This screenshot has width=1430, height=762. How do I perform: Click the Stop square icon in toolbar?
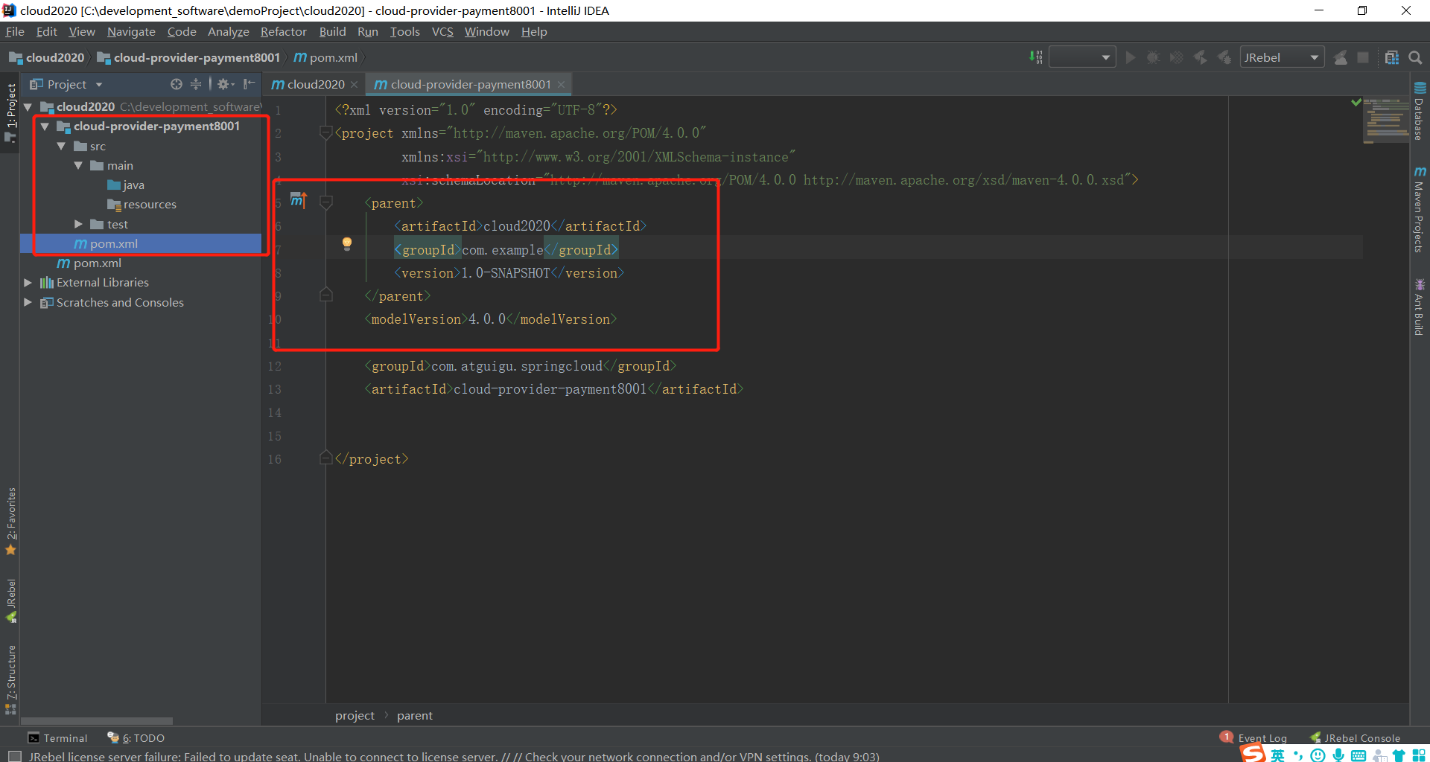tap(1363, 57)
